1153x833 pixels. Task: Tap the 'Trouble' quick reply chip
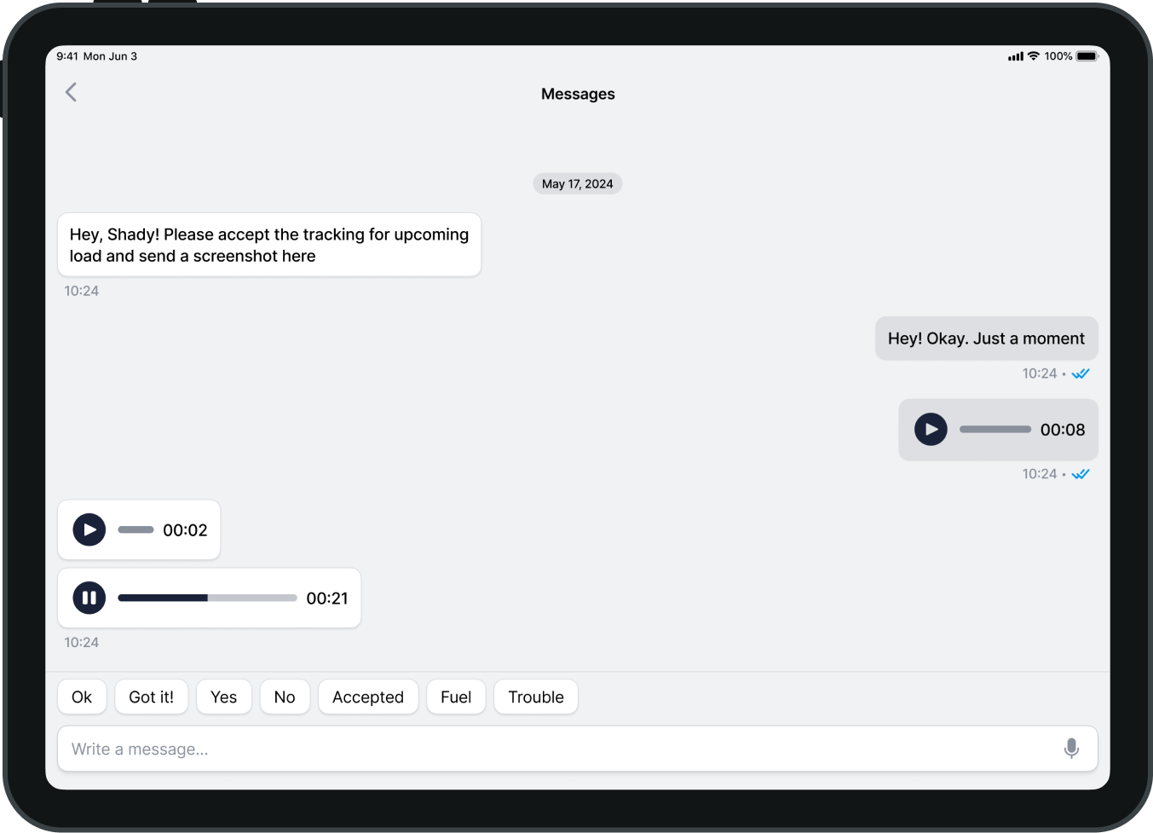pos(536,697)
